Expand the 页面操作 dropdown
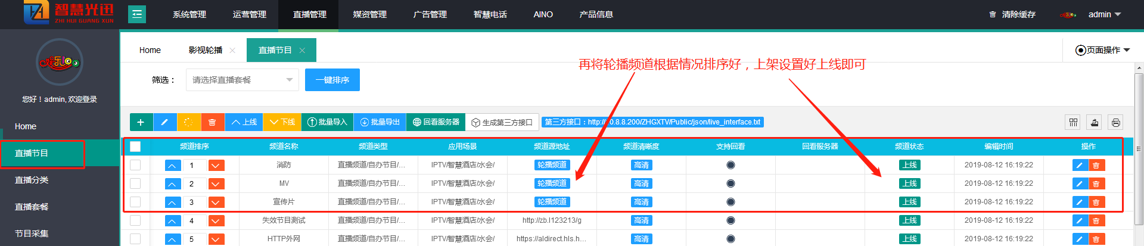 click(1102, 50)
